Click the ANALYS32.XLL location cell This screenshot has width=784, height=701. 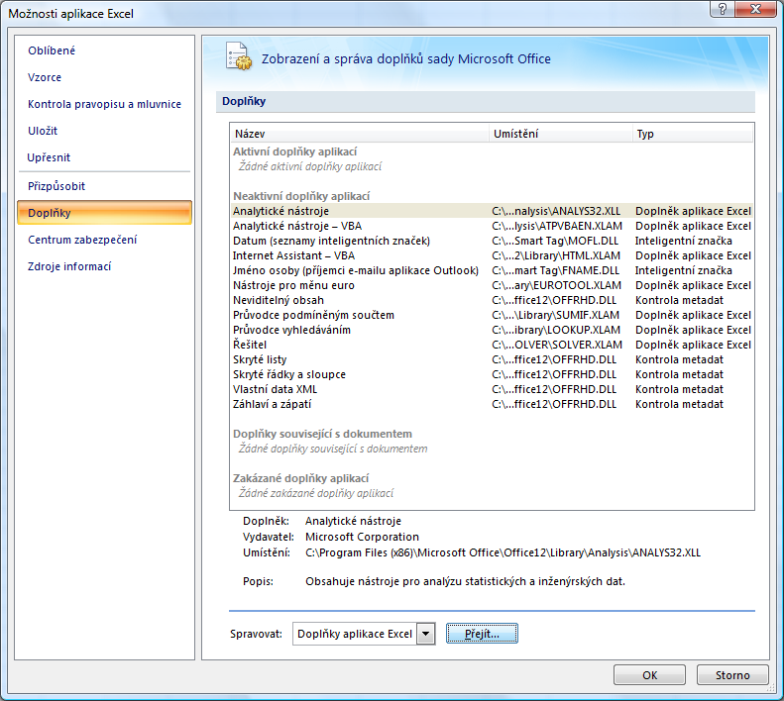click(556, 211)
